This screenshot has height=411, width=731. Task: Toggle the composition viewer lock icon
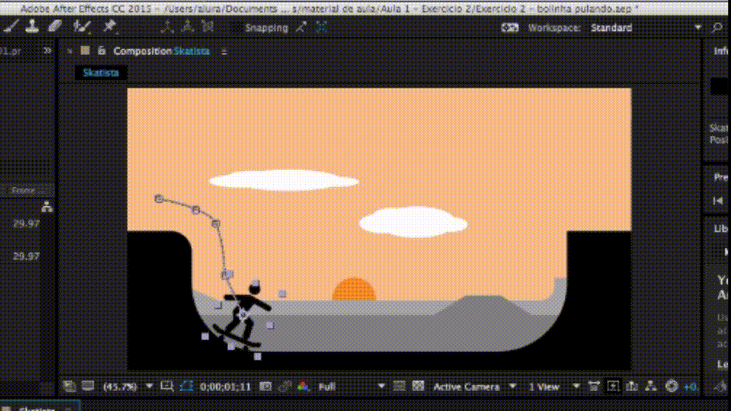pyautogui.click(x=101, y=51)
